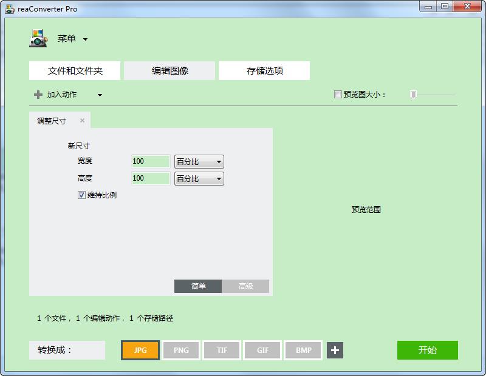Open the 宽度 unit 百分比 dropdown
This screenshot has height=376, width=486.
(199, 161)
